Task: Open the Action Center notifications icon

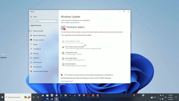Action: [x=176, y=97]
